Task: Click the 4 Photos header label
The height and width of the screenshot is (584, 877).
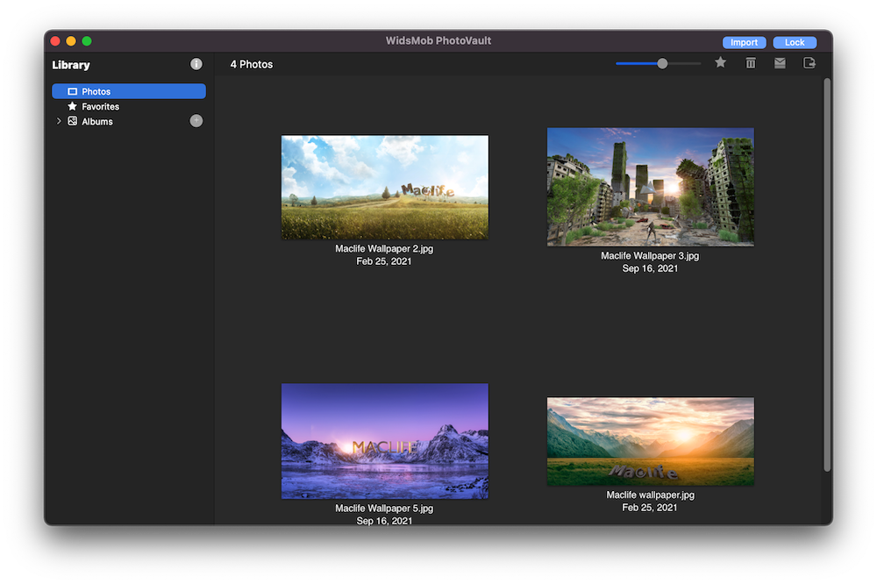Action: [x=251, y=63]
